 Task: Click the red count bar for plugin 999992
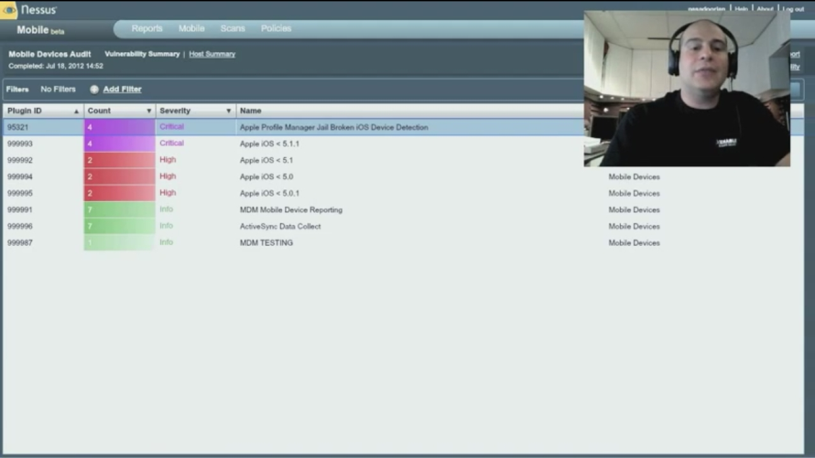click(x=120, y=160)
